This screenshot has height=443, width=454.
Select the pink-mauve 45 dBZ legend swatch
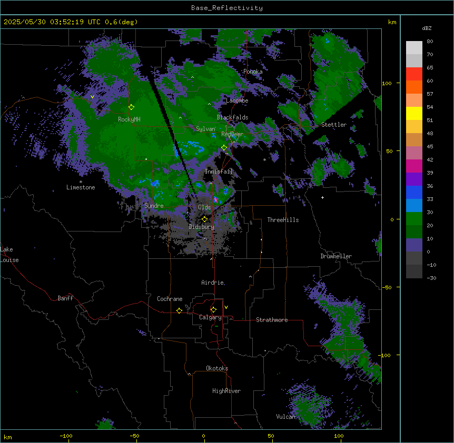(414, 153)
